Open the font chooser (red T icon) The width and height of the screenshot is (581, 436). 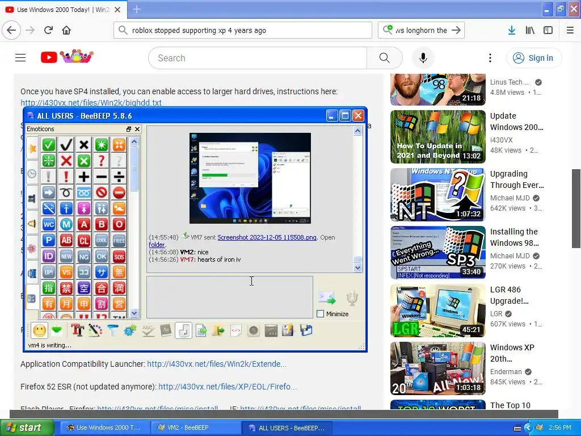tap(77, 330)
